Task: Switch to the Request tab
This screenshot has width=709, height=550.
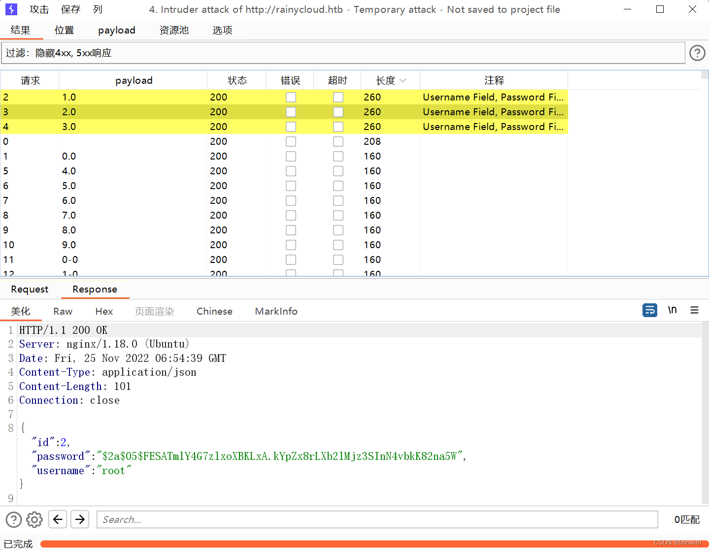Action: click(x=30, y=289)
